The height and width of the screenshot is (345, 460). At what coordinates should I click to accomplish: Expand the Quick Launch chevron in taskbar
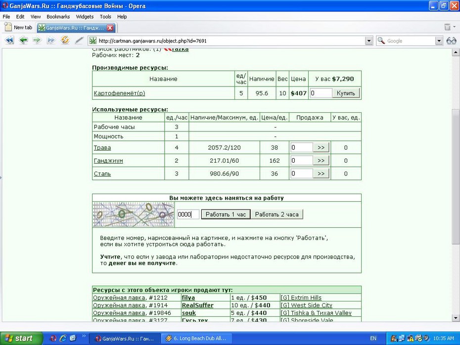click(84, 336)
